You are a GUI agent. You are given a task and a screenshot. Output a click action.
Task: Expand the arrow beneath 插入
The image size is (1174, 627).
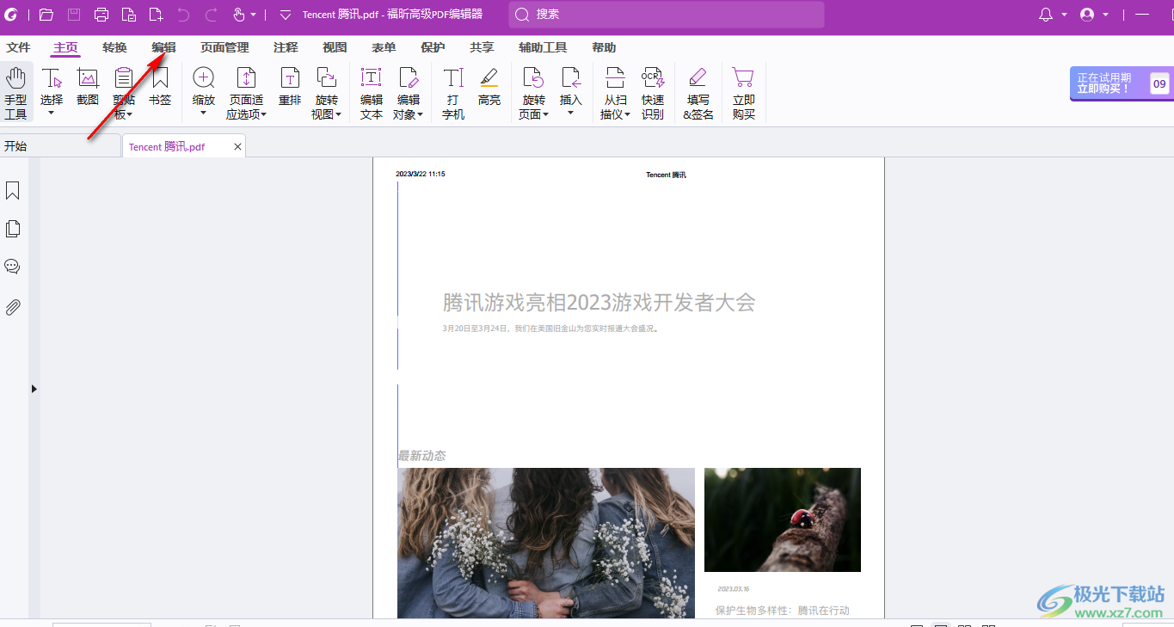(x=571, y=114)
